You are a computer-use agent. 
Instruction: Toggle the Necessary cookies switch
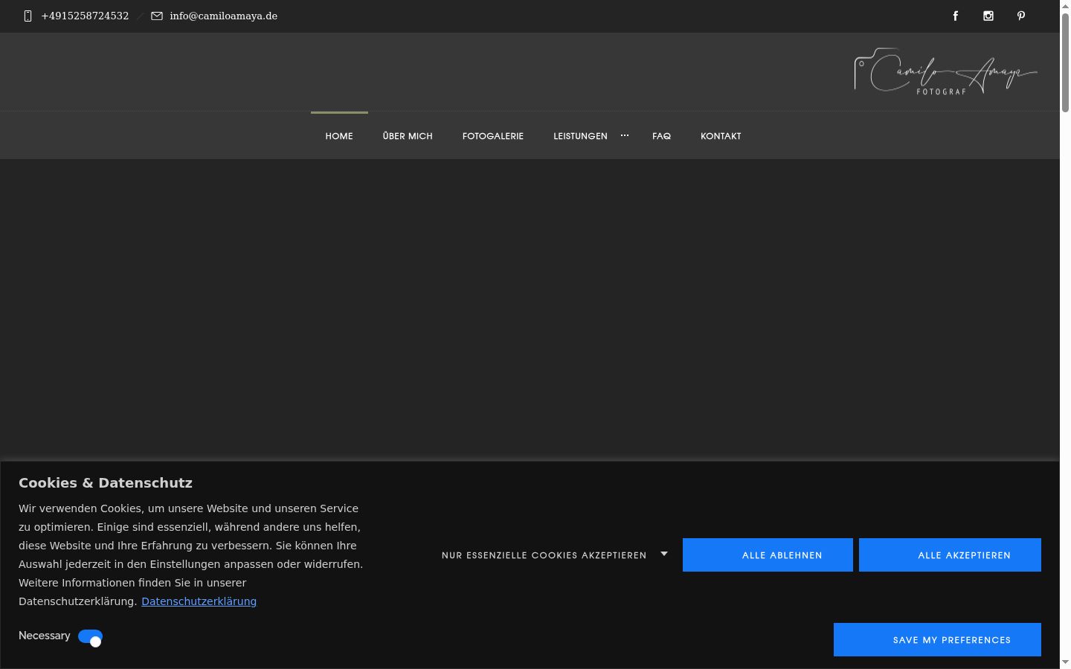pyautogui.click(x=90, y=638)
